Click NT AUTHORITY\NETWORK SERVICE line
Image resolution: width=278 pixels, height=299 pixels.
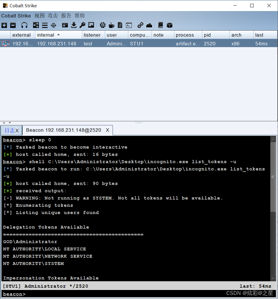(48, 256)
